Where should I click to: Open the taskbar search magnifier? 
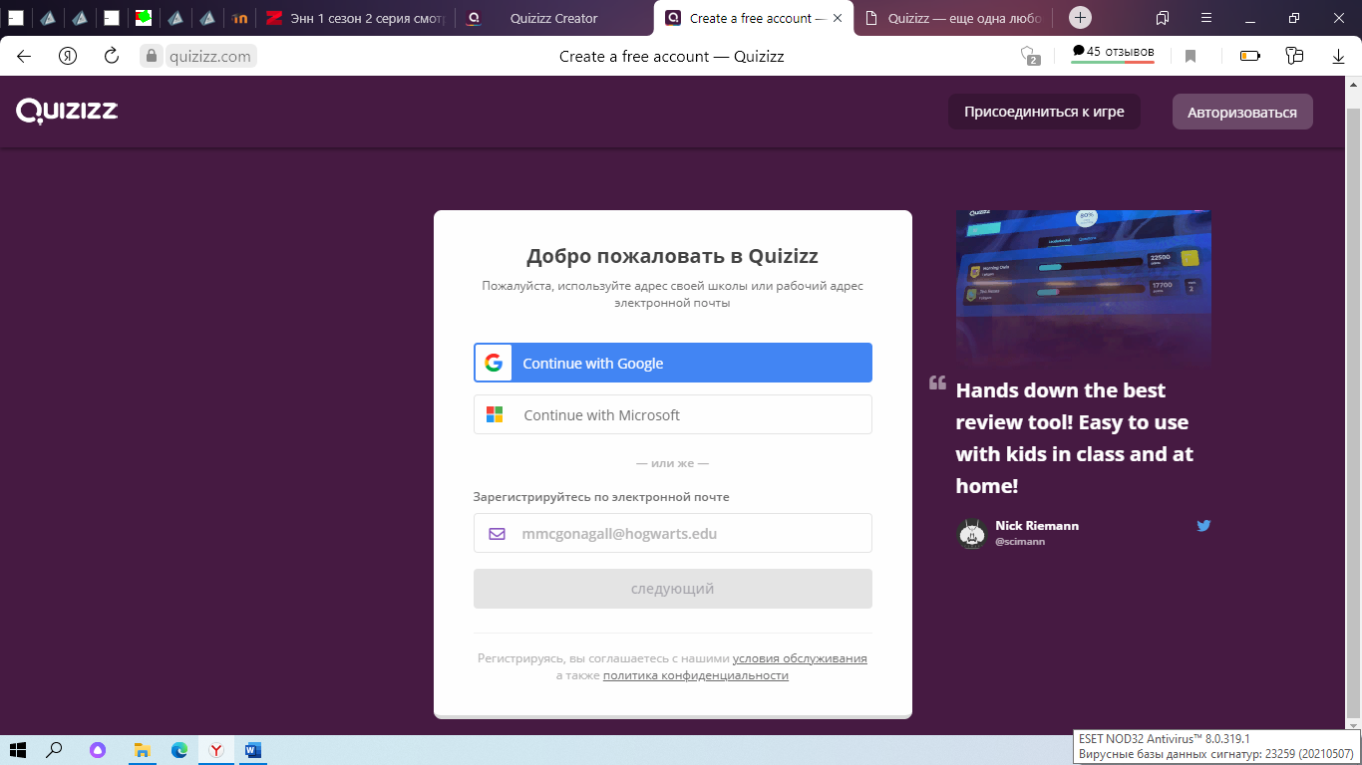coord(55,750)
